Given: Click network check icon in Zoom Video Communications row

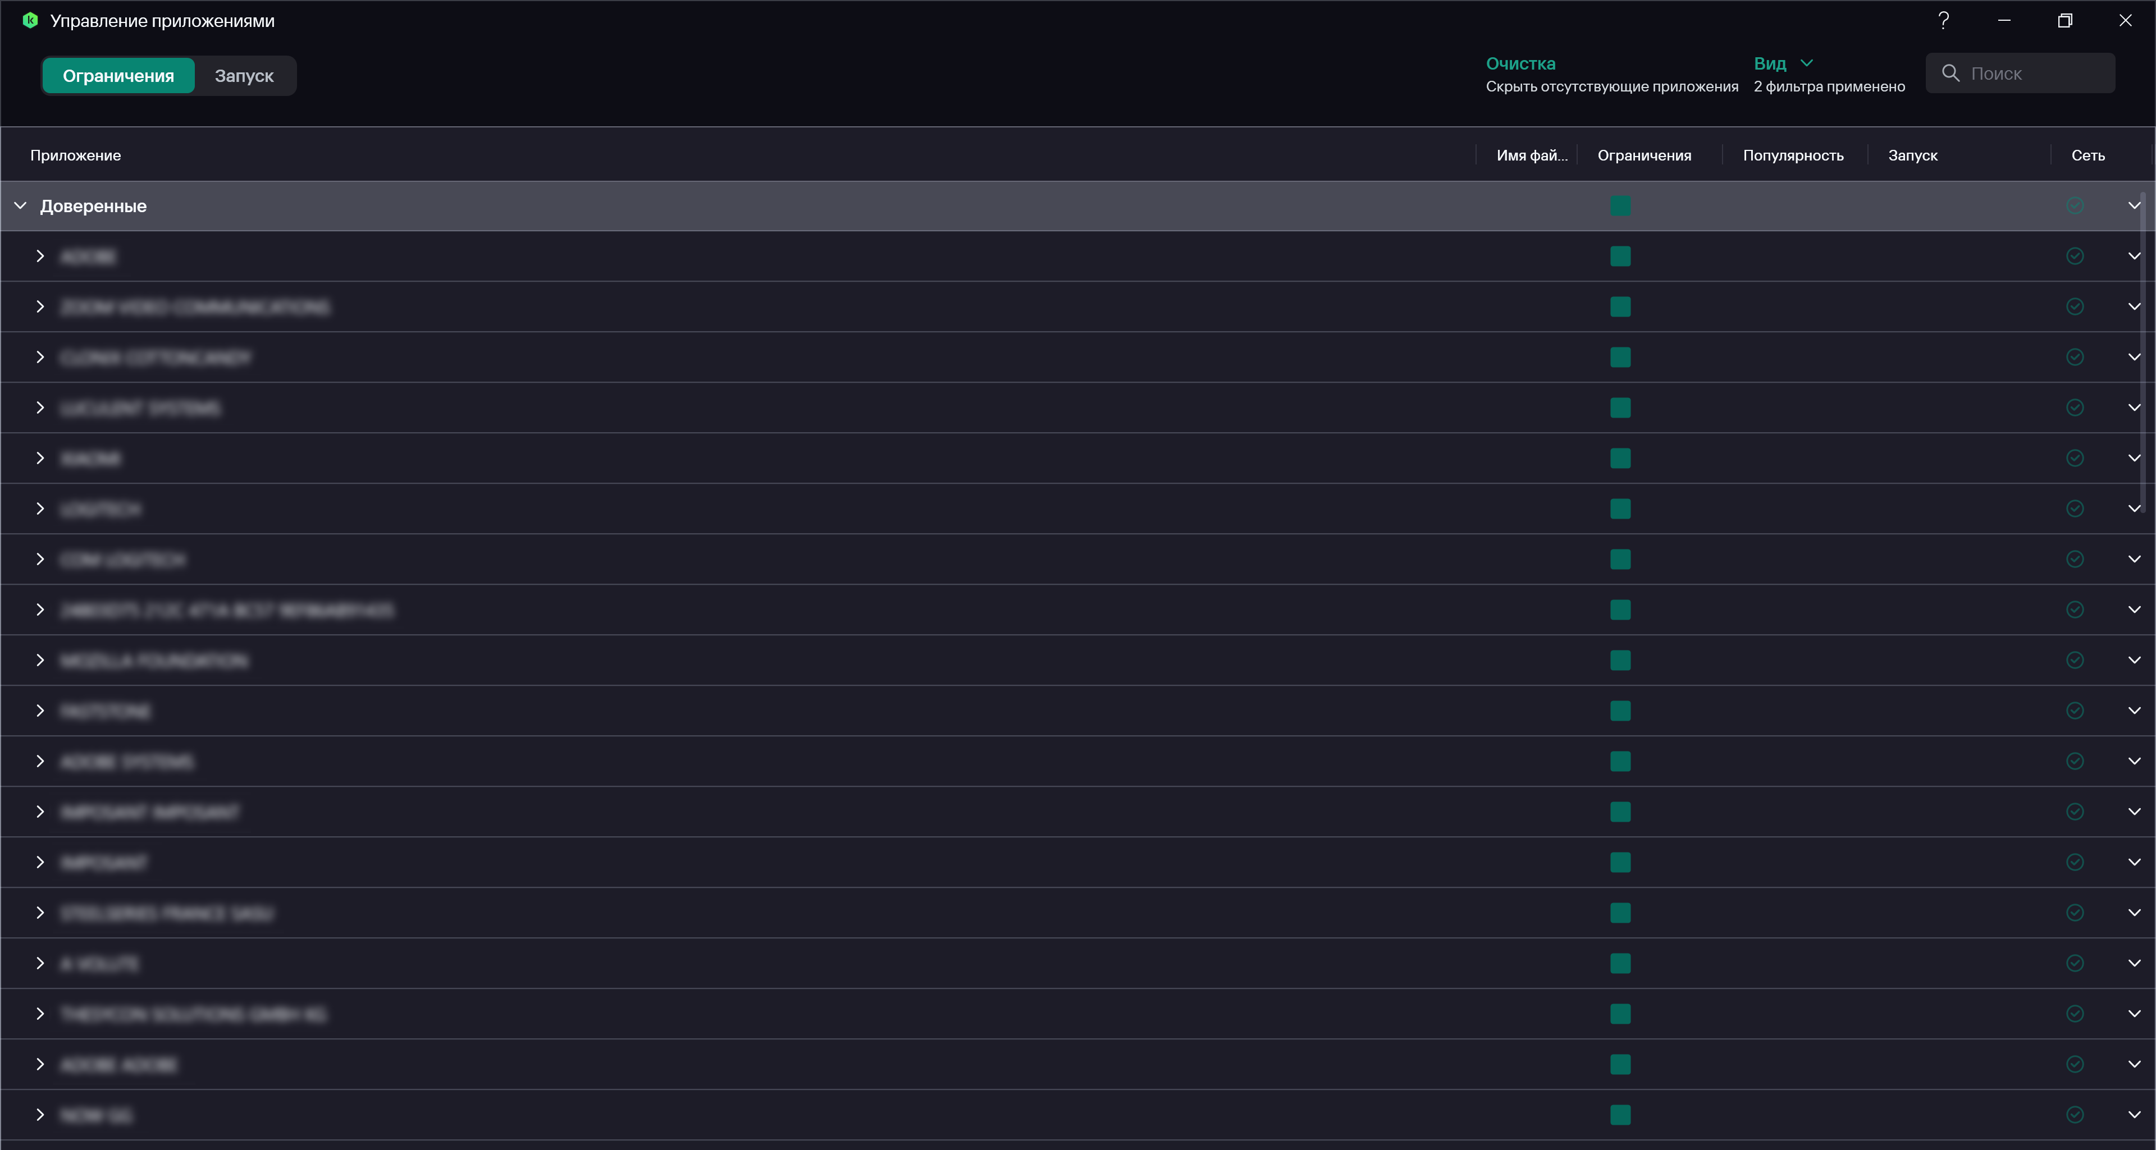Looking at the screenshot, I should pos(2074,307).
